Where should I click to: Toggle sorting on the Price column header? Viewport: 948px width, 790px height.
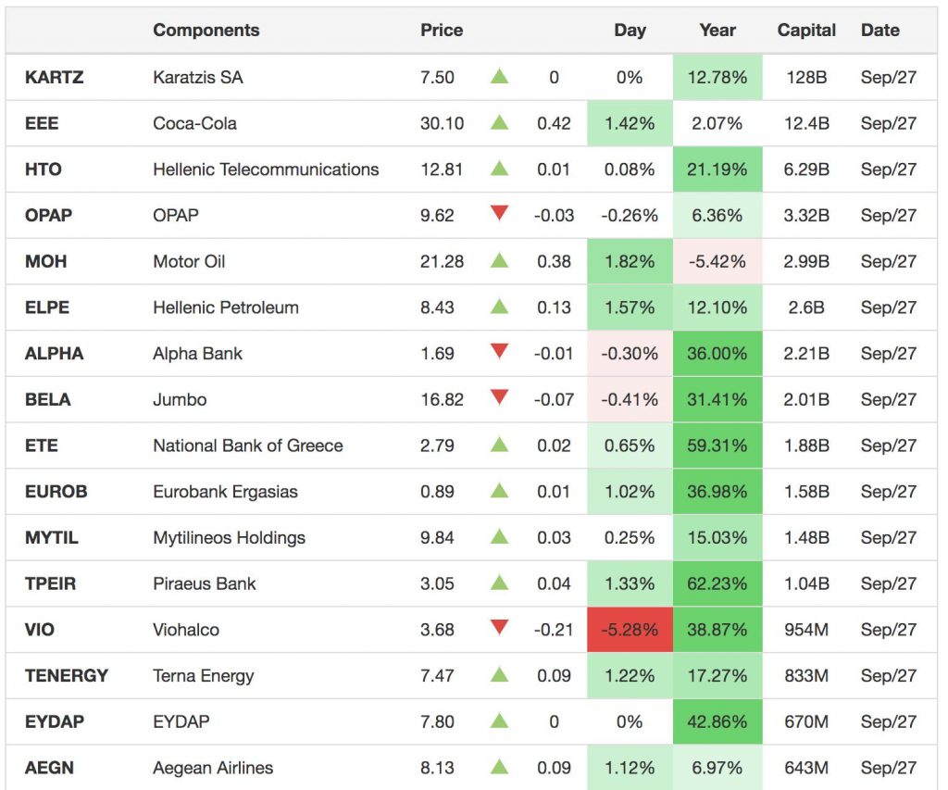442,30
